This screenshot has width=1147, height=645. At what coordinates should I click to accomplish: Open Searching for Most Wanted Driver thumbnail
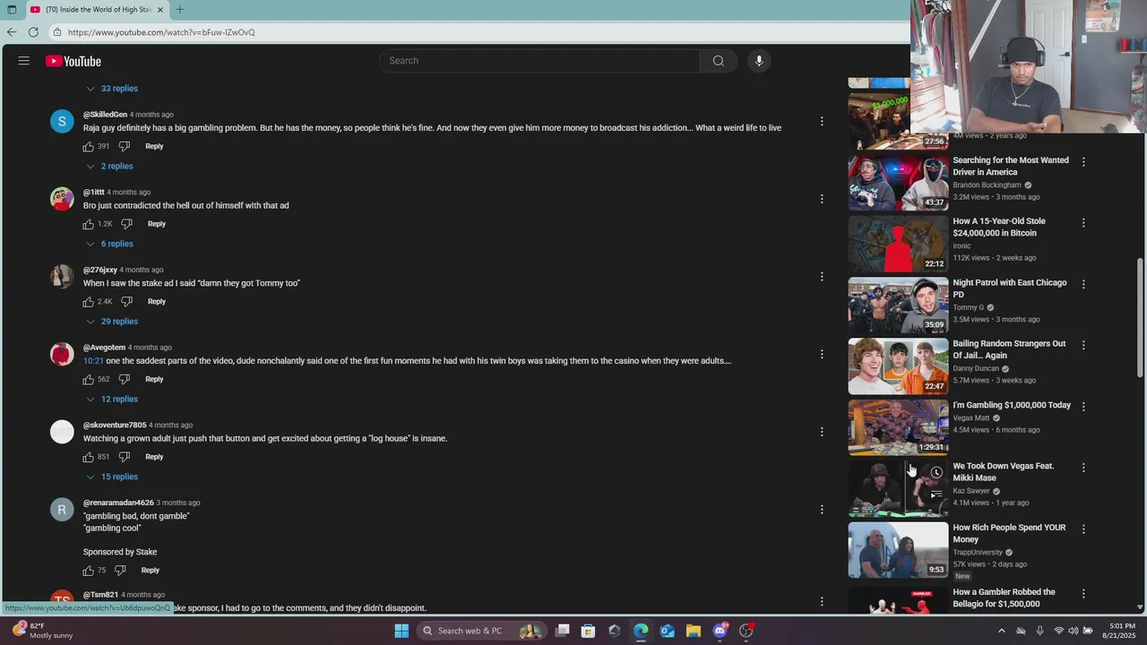[x=898, y=183]
